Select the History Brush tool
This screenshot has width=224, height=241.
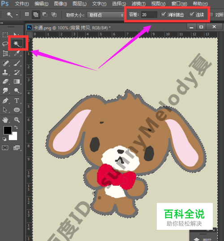coord(17,73)
